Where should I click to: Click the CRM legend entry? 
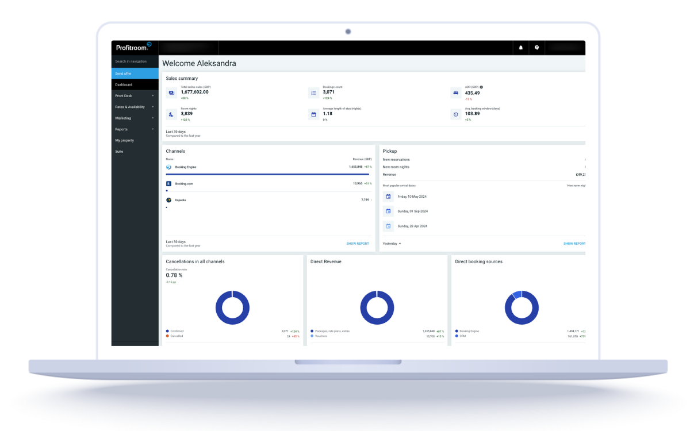[x=462, y=336]
